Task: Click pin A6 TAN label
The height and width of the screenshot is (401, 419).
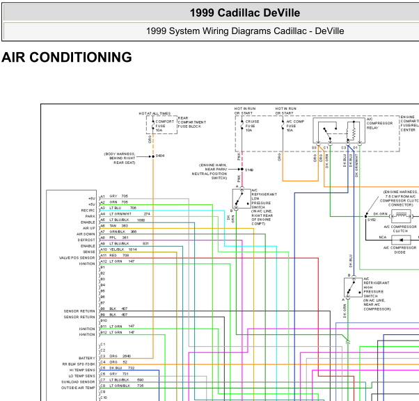Action: (x=114, y=226)
